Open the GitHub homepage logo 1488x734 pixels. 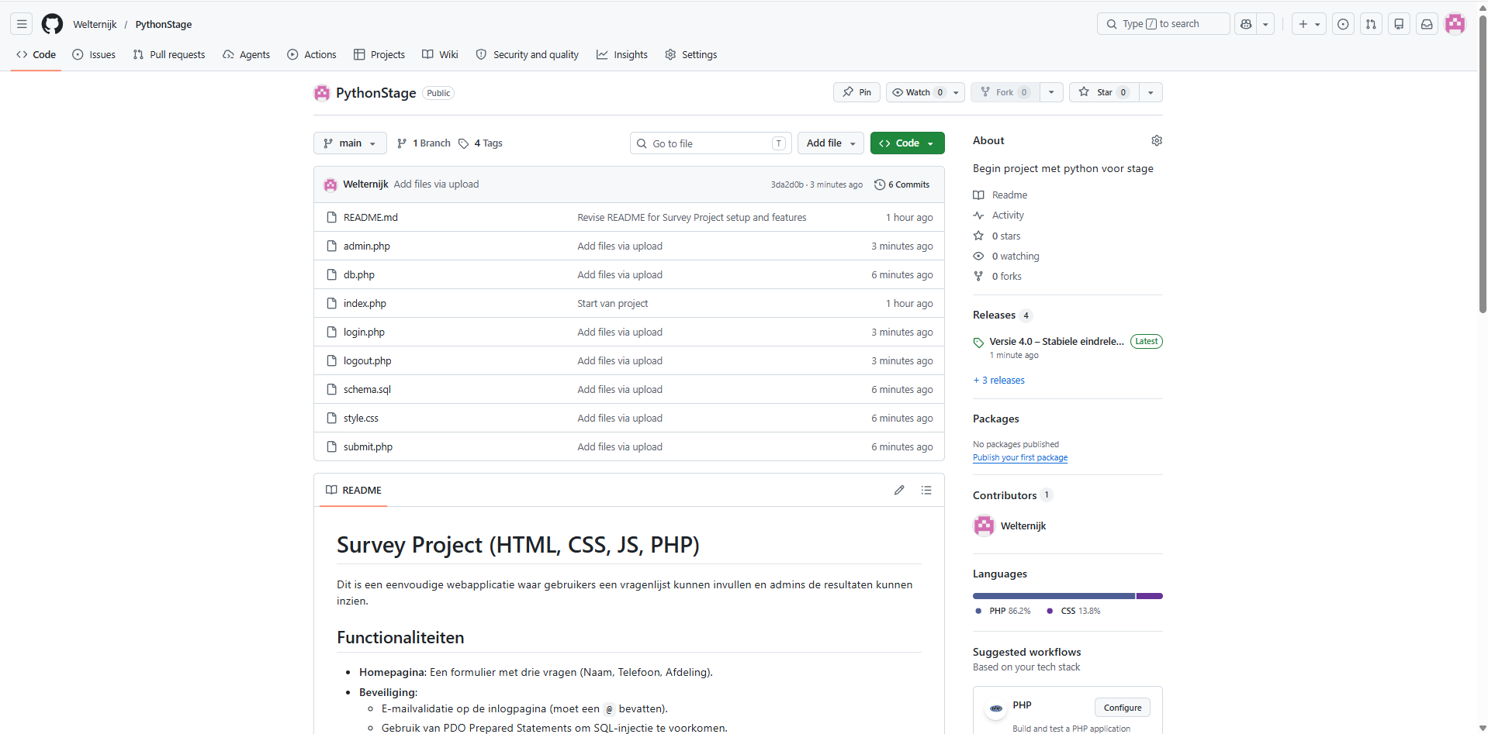coord(52,24)
